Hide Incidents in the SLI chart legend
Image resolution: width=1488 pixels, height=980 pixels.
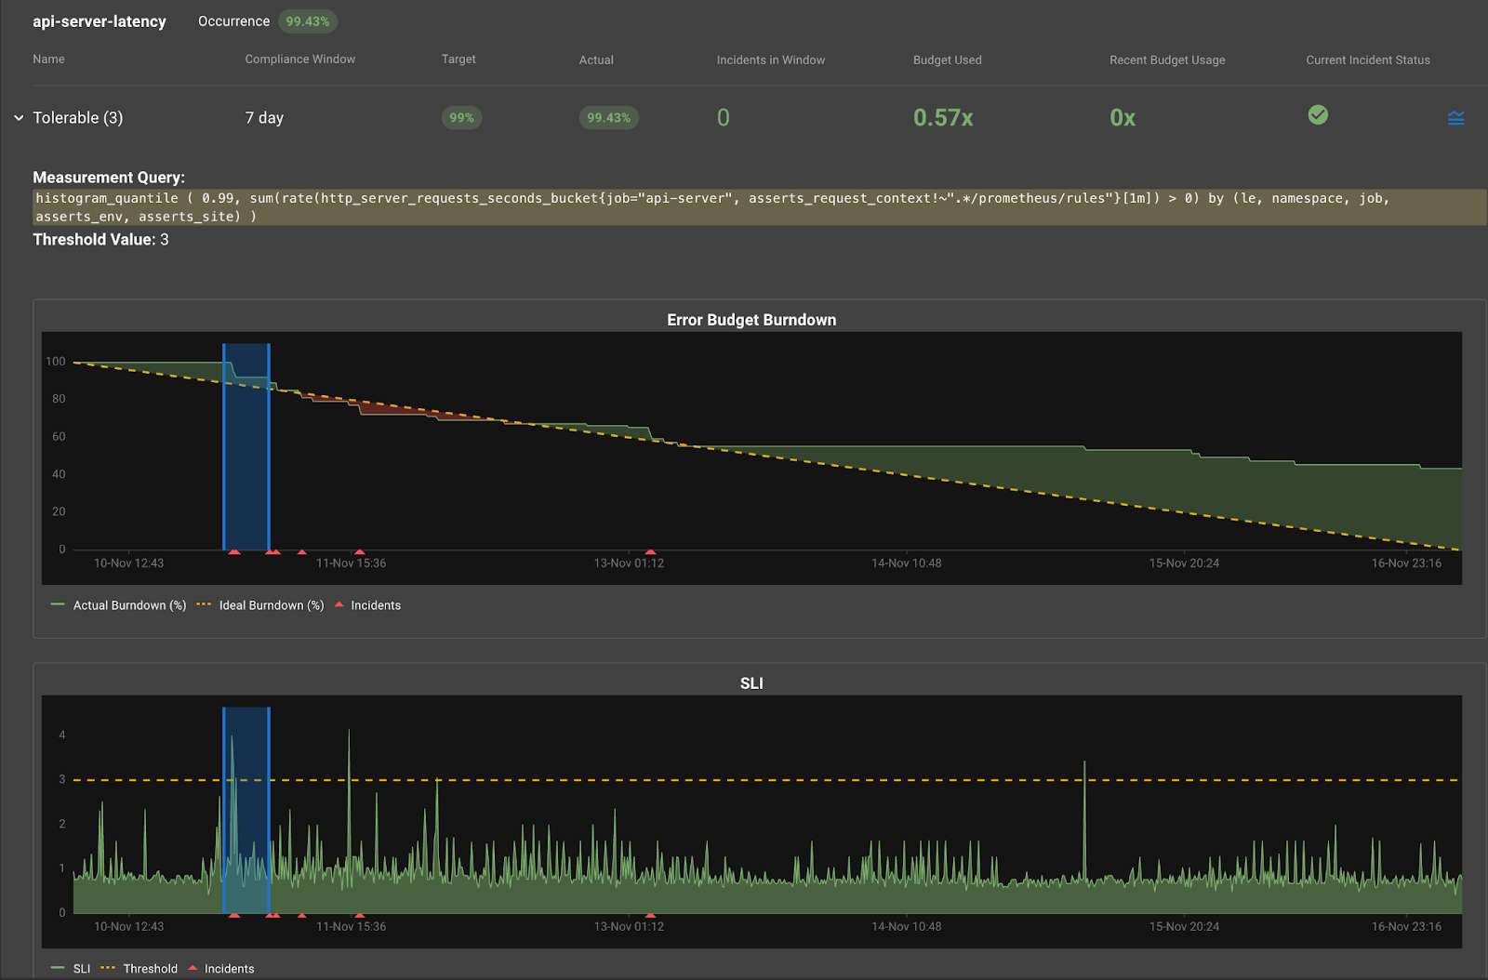point(229,969)
